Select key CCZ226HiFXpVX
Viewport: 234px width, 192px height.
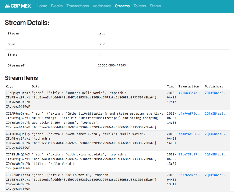[18, 175]
